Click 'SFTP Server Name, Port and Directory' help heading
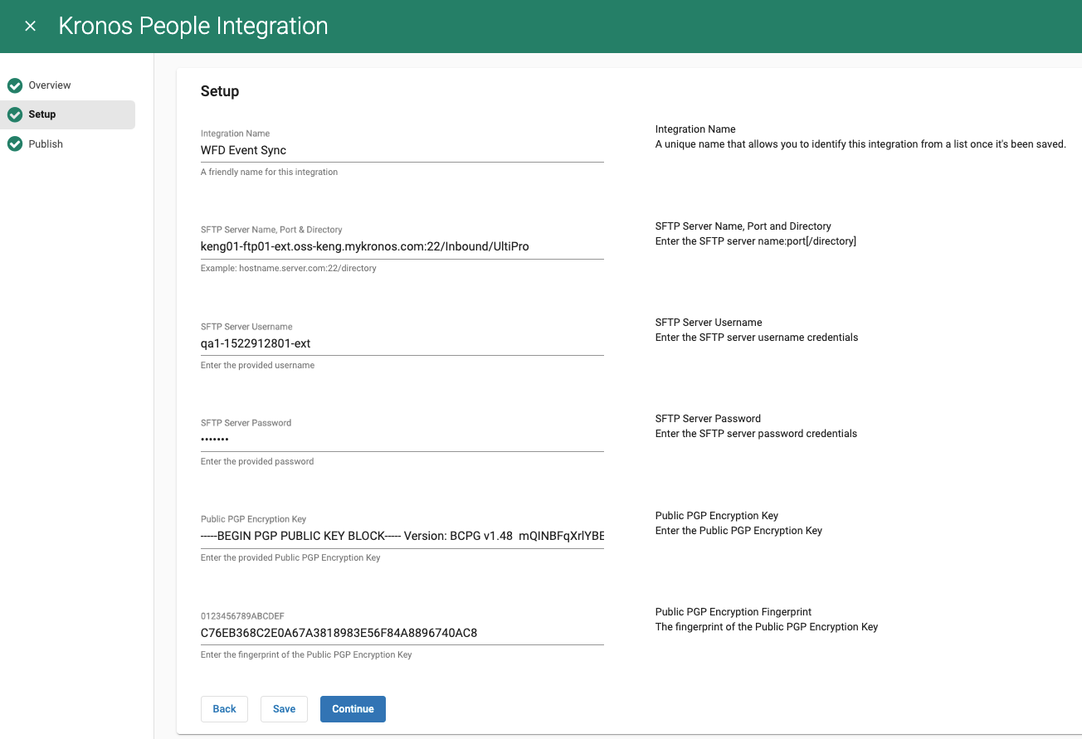This screenshot has width=1082, height=739. pos(743,226)
